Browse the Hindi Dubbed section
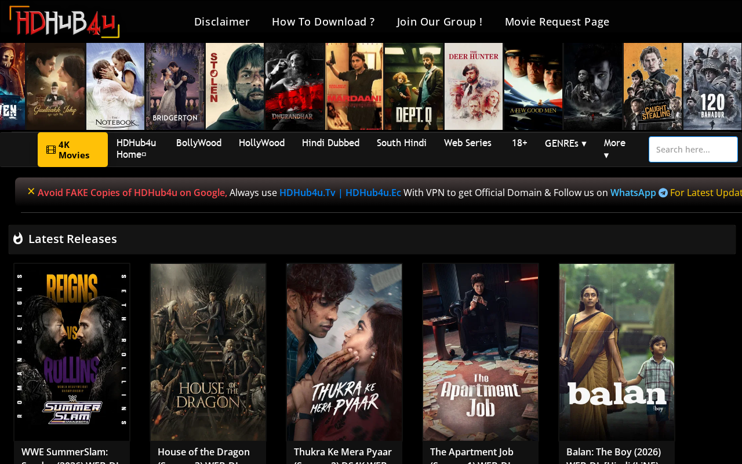The width and height of the screenshot is (742, 464). [x=330, y=143]
